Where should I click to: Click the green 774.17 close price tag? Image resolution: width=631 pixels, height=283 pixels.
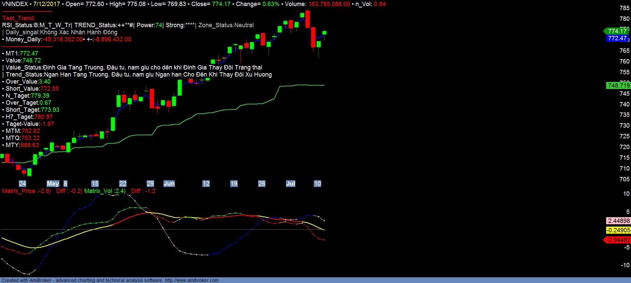click(x=617, y=31)
